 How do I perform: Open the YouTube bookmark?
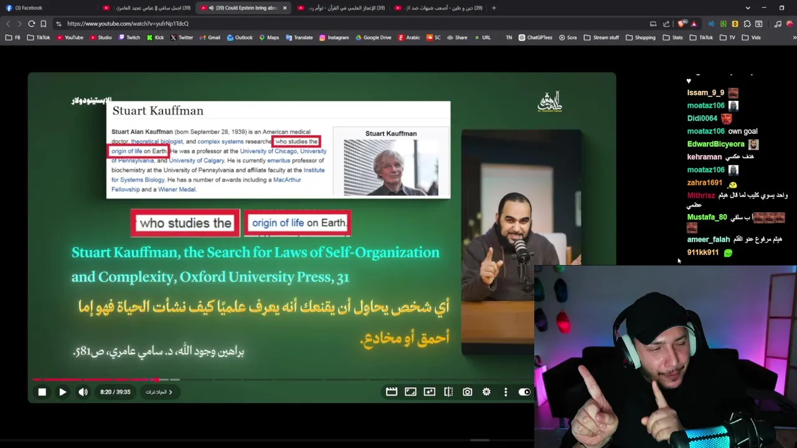[x=70, y=37]
